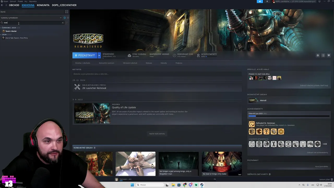The height and width of the screenshot is (188, 334).
Task: Open the Steam menu
Action: (x=5, y=1)
